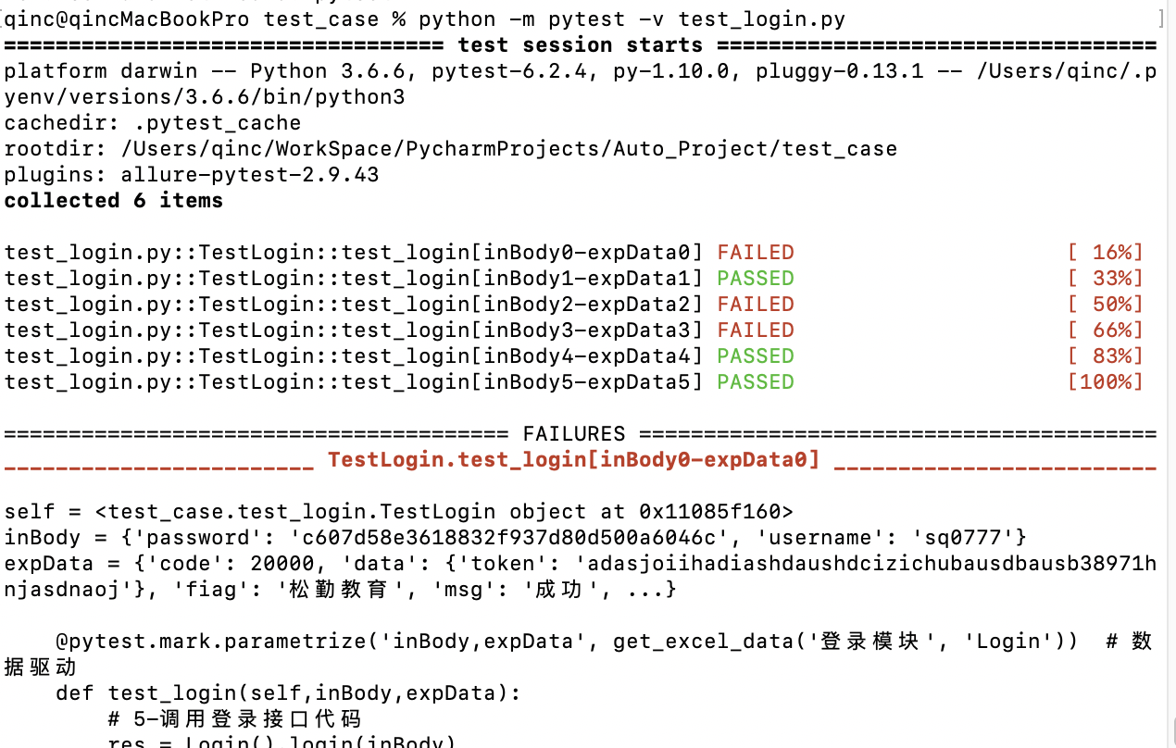This screenshot has height=748, width=1176.
Task: Click the command 'python -m pytest -v test_login.py'
Action: (x=632, y=19)
